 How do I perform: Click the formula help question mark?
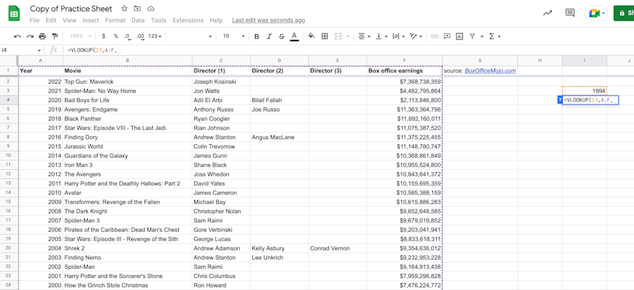560,100
